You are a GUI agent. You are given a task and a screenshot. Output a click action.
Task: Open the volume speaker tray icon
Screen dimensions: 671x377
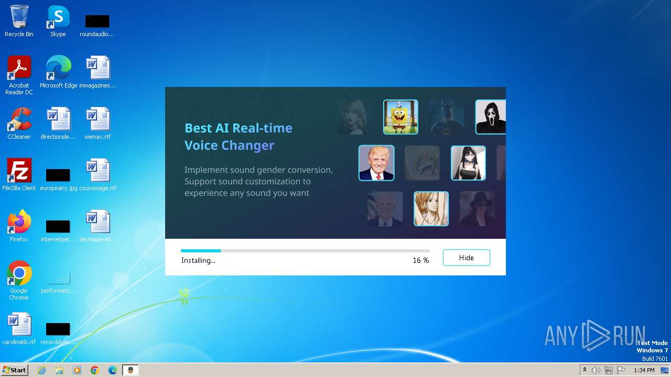coord(596,370)
